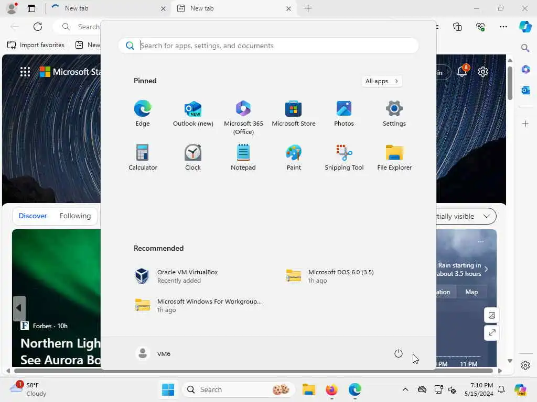Expand the partially visible layout dropdown

point(466,216)
